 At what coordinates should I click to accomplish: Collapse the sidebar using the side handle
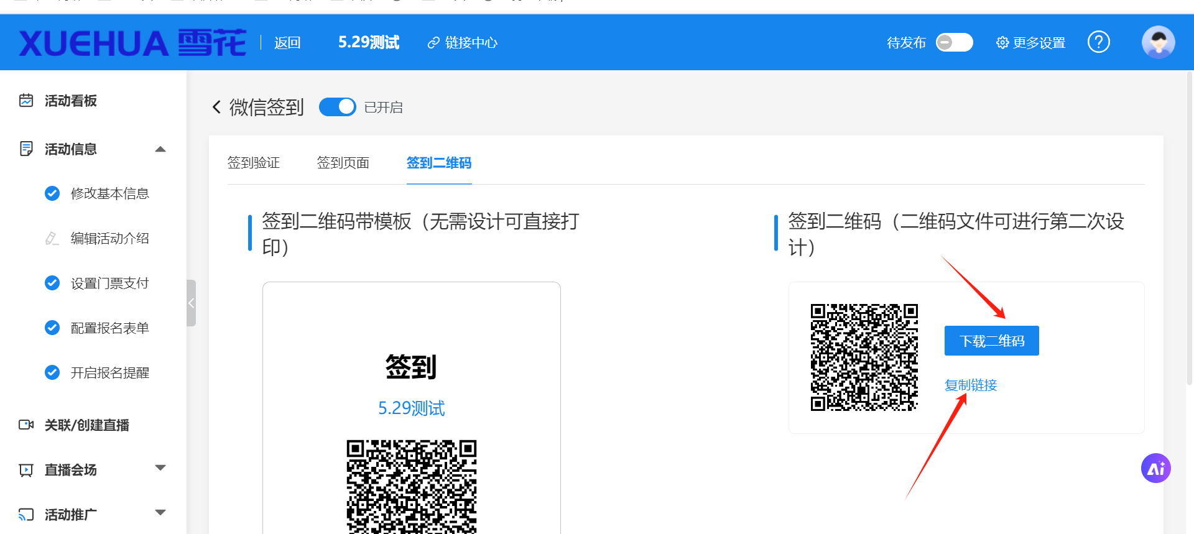192,303
